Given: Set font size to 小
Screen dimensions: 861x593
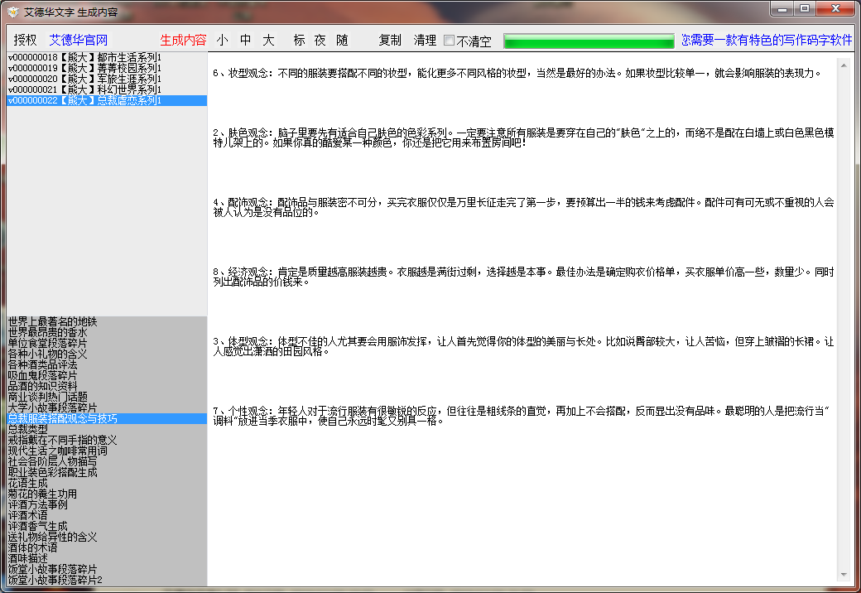Looking at the screenshot, I should (223, 40).
